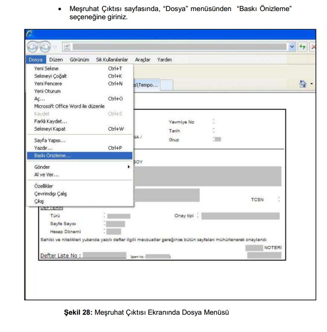Expand the address bar history dropdown
The image size is (327, 332).
point(292,47)
